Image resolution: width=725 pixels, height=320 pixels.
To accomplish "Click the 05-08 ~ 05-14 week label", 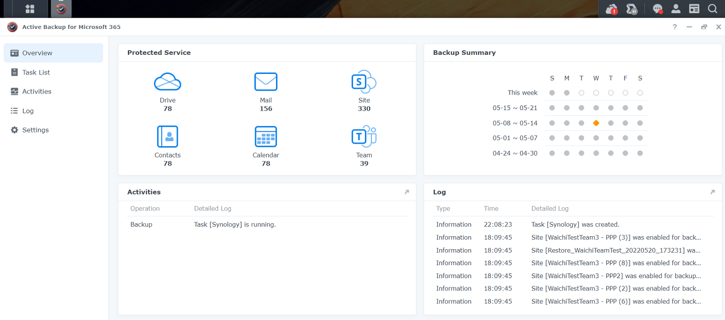I will [x=515, y=123].
